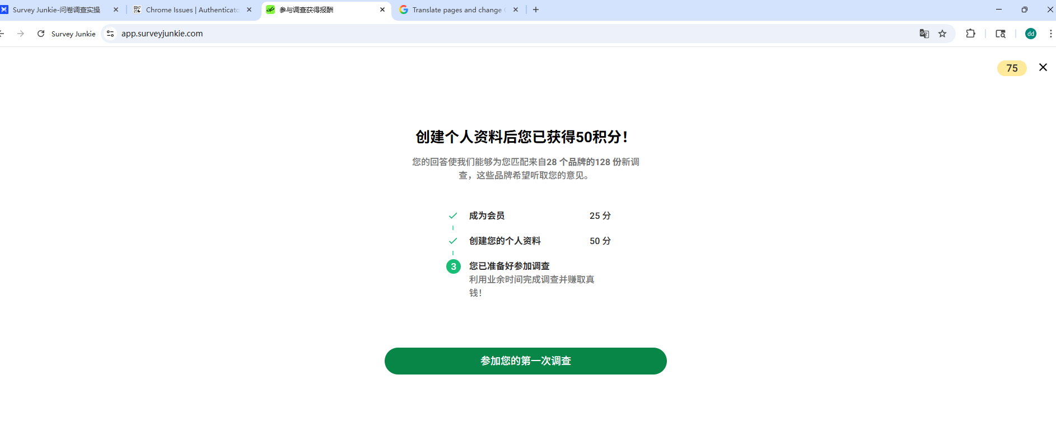Click the forward navigation arrow
The height and width of the screenshot is (440, 1056).
point(21,34)
